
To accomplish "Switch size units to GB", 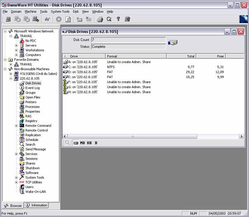I will pyautogui.click(x=76, y=143).
